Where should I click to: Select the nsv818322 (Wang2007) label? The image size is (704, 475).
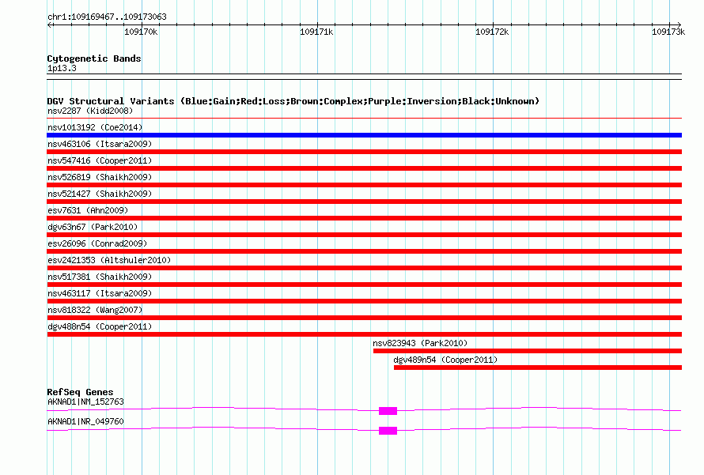click(x=95, y=310)
